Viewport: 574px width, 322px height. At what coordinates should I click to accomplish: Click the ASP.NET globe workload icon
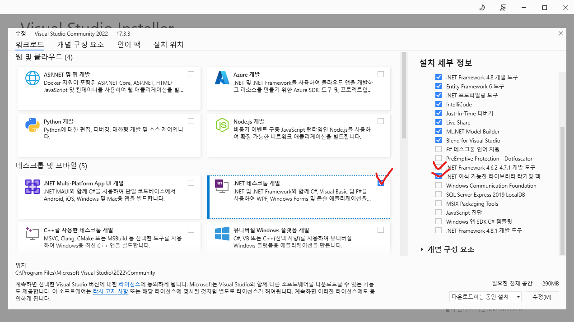click(x=33, y=78)
